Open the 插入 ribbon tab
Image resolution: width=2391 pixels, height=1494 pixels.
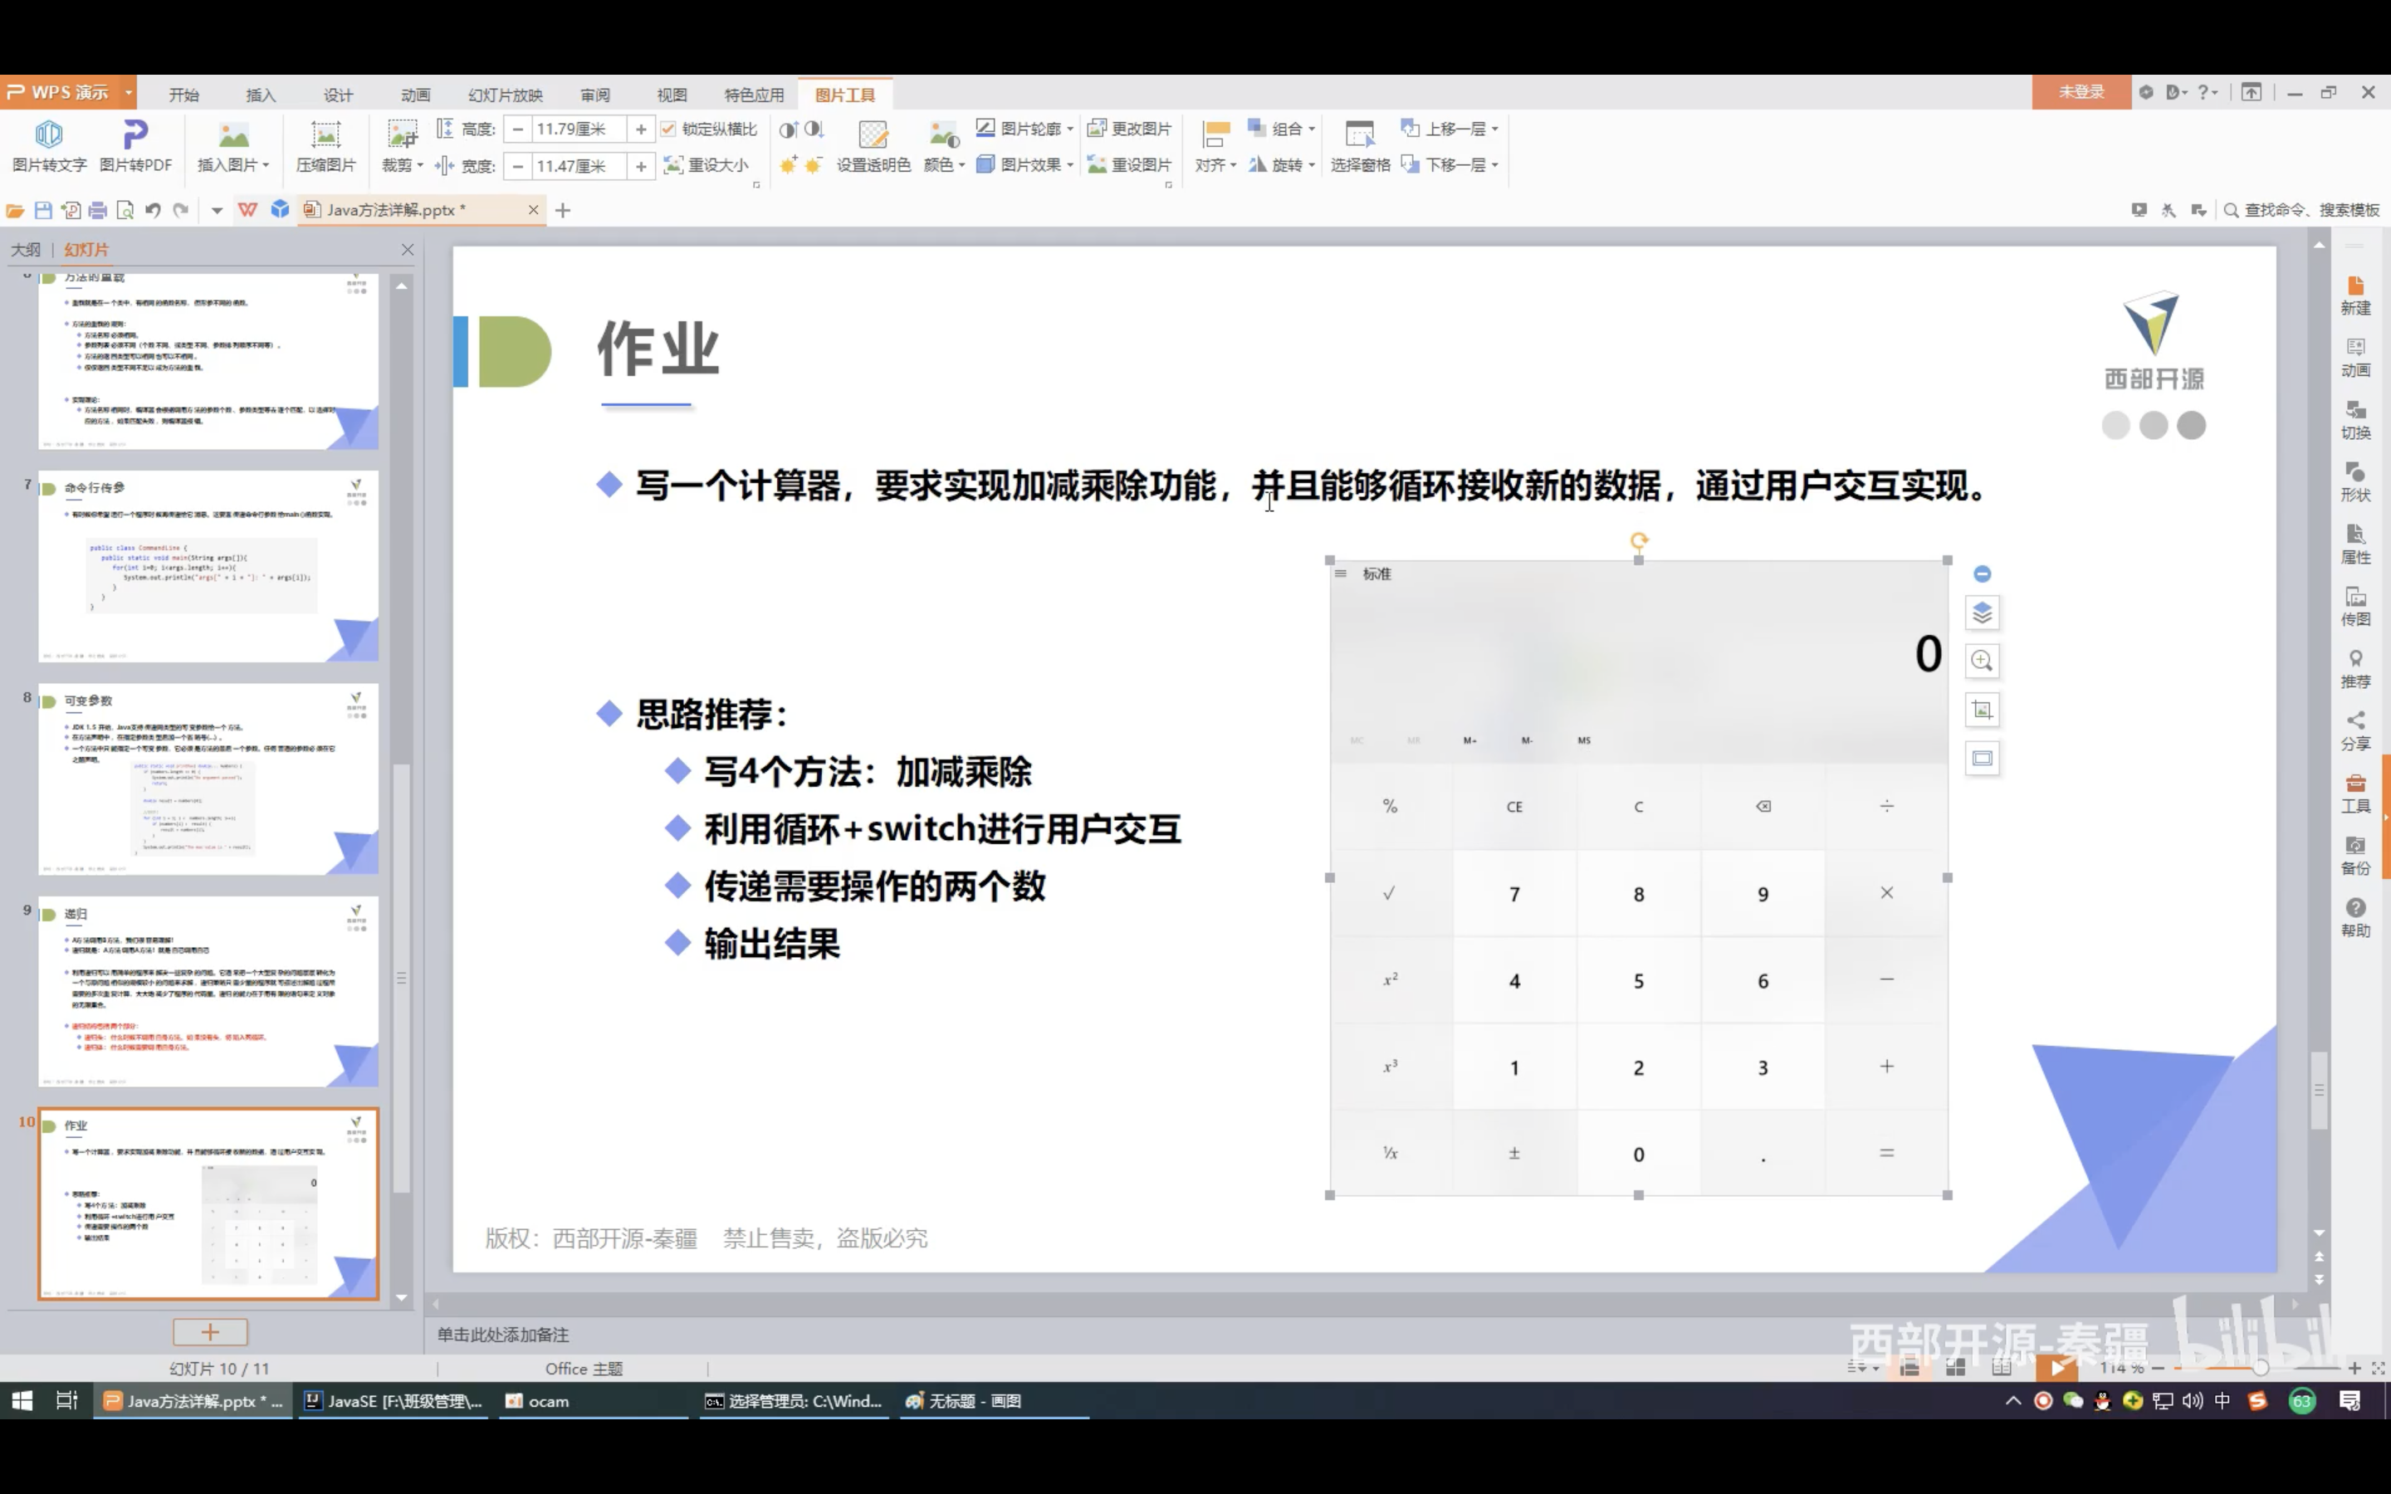(261, 95)
